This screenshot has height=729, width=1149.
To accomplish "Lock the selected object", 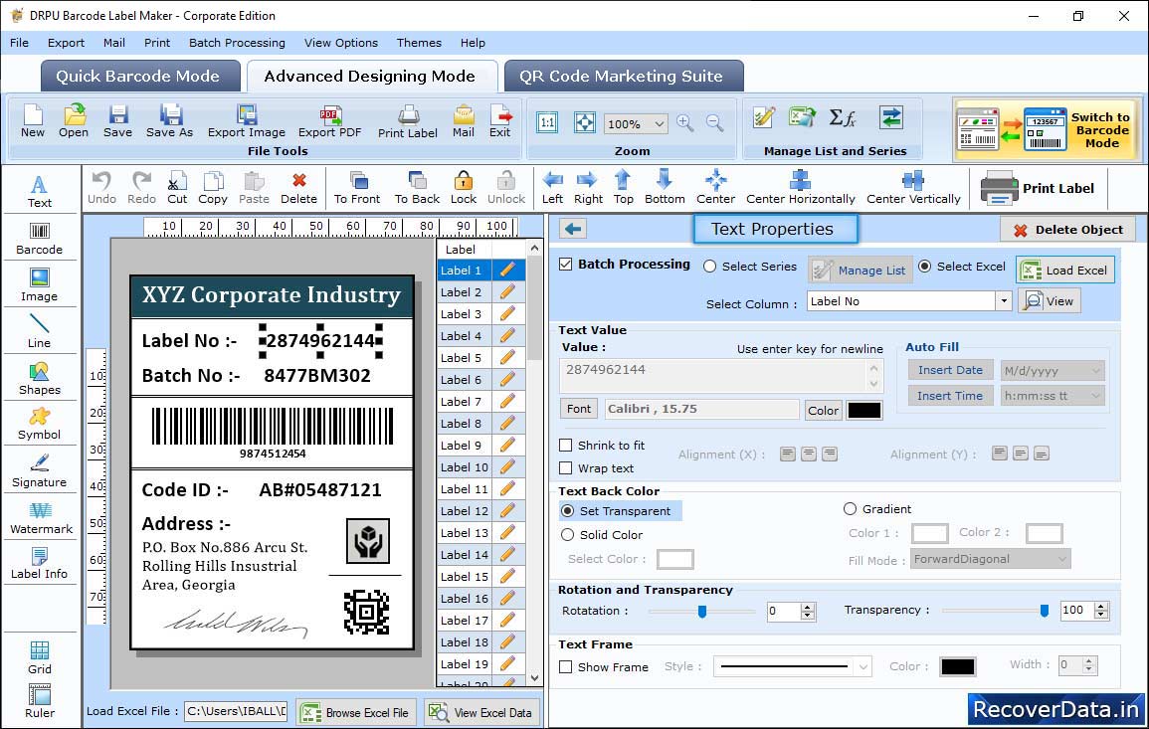I will point(464,188).
